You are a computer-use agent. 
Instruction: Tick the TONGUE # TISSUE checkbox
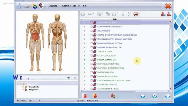91,52
